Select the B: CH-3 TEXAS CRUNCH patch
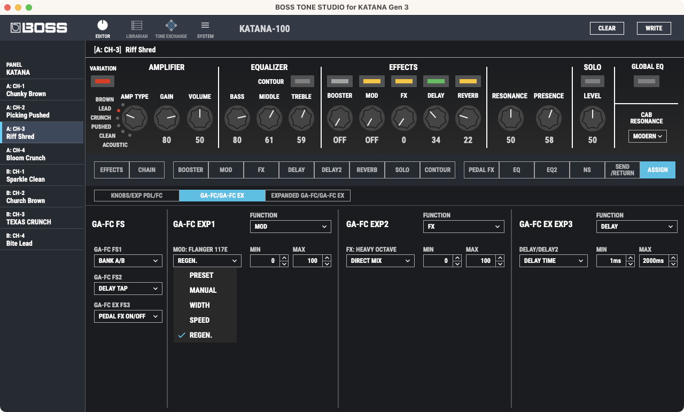The width and height of the screenshot is (684, 412). coord(42,218)
